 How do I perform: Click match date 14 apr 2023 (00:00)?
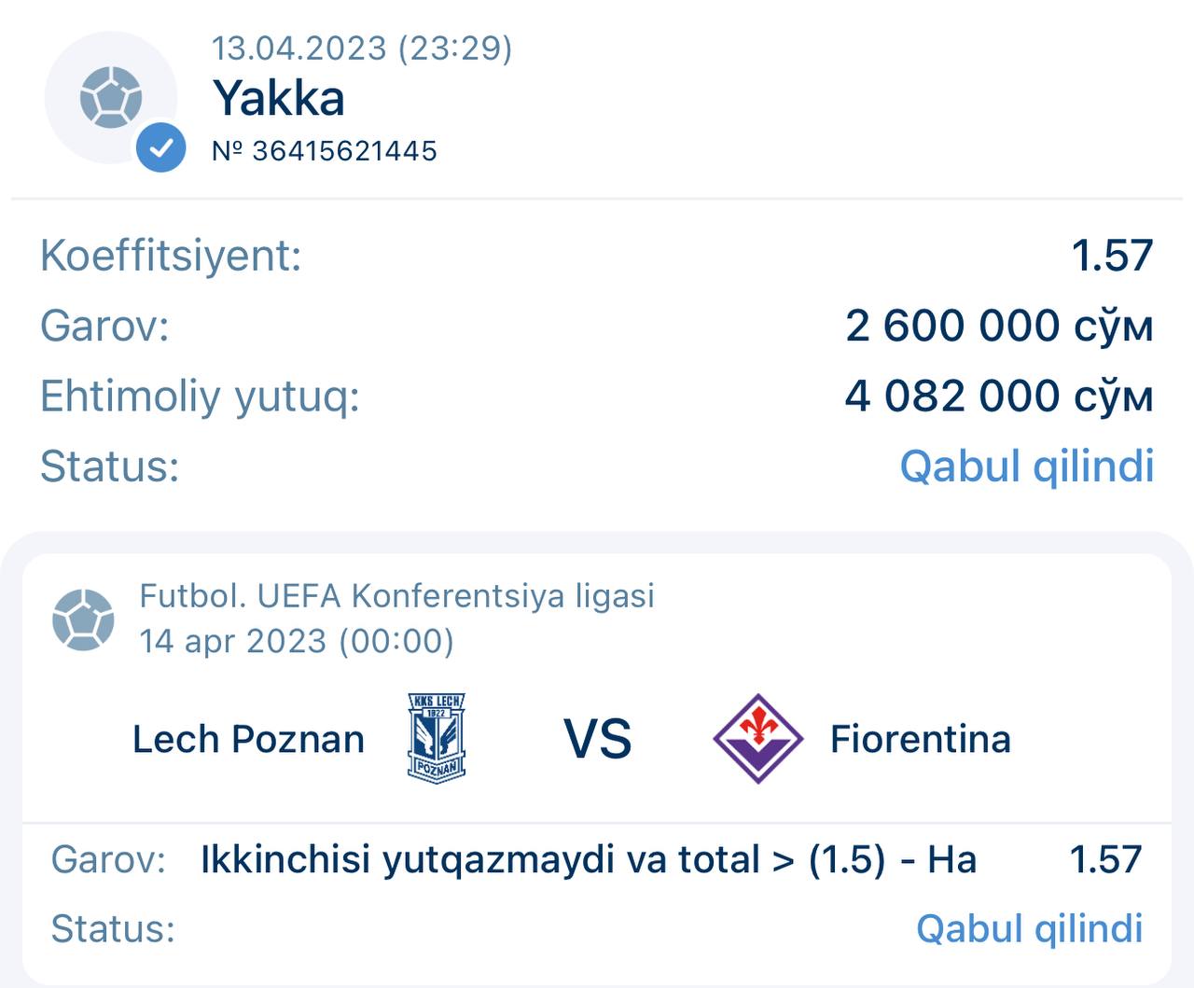click(297, 641)
